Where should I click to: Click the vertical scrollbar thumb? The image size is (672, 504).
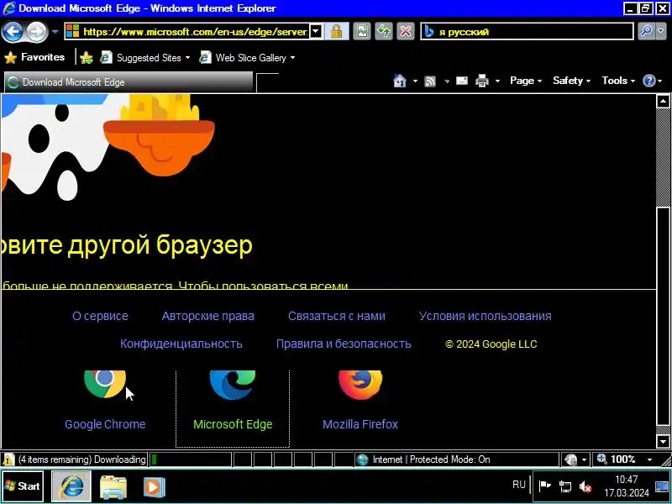click(663, 316)
